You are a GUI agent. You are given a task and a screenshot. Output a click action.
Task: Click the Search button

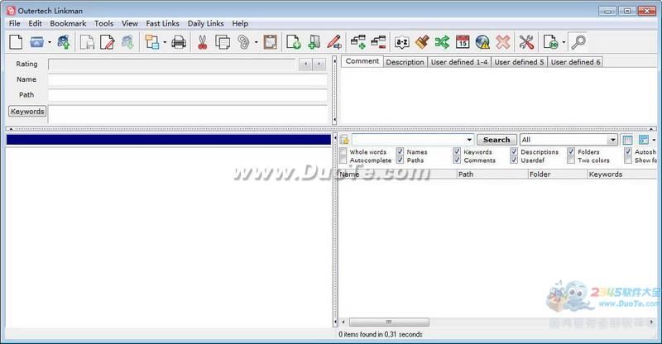pyautogui.click(x=496, y=140)
